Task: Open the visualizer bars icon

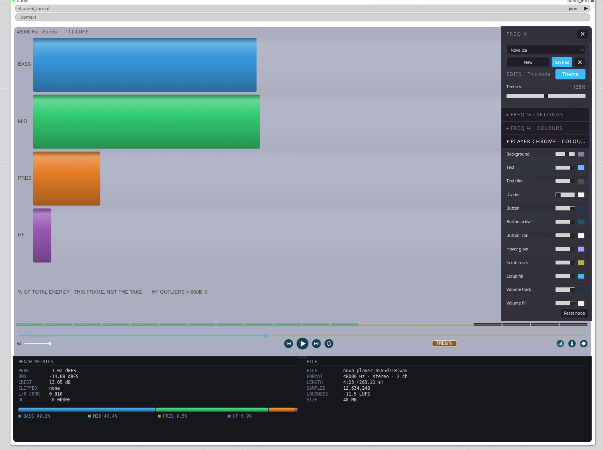Action: point(560,343)
